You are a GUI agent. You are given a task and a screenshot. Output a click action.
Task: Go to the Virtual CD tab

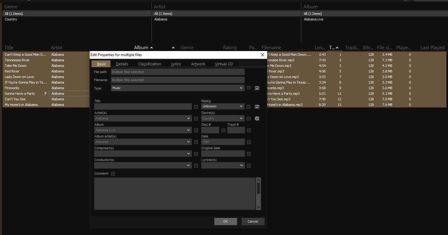point(224,64)
